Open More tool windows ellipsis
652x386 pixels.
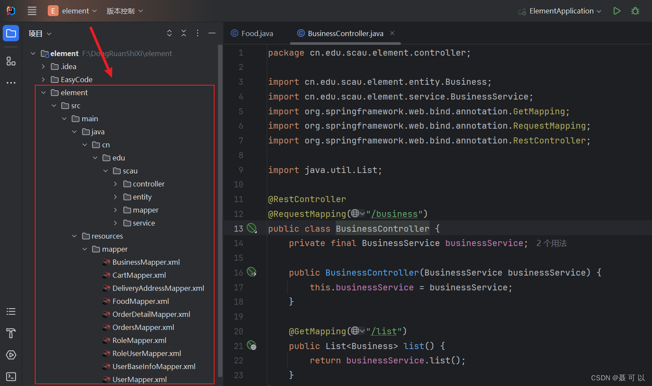pyautogui.click(x=11, y=83)
